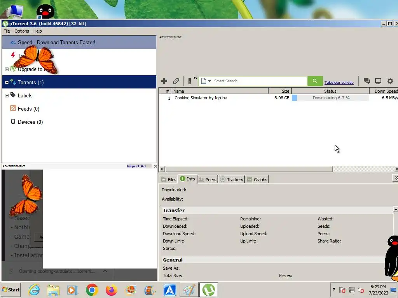Screen dimensions: 398x298
Task: Click the remote device icon in toolbar
Action: point(190,81)
